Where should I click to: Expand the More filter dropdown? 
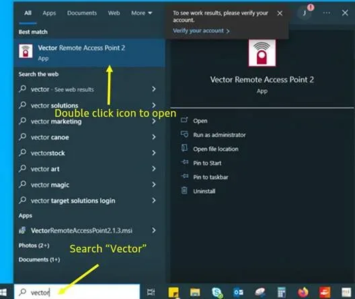click(x=141, y=13)
